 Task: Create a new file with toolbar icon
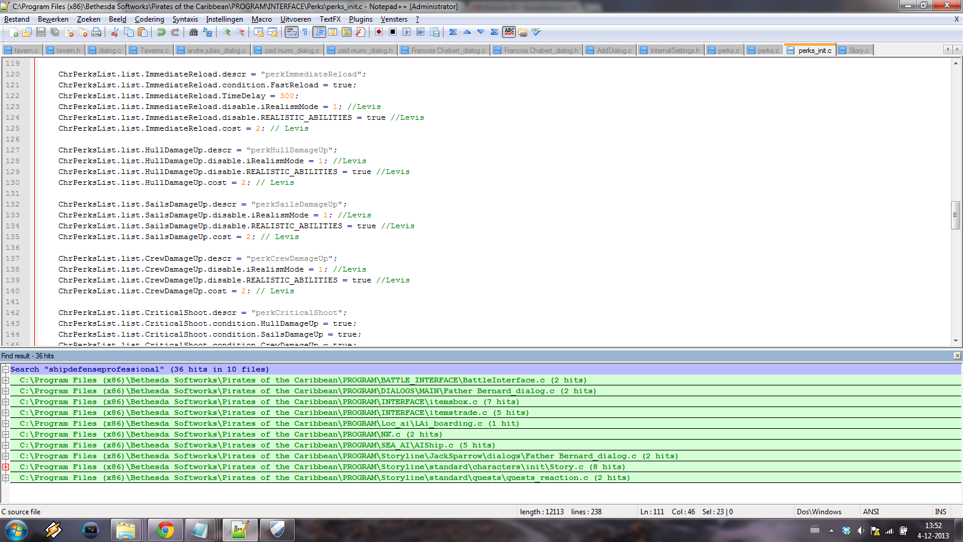click(x=13, y=32)
